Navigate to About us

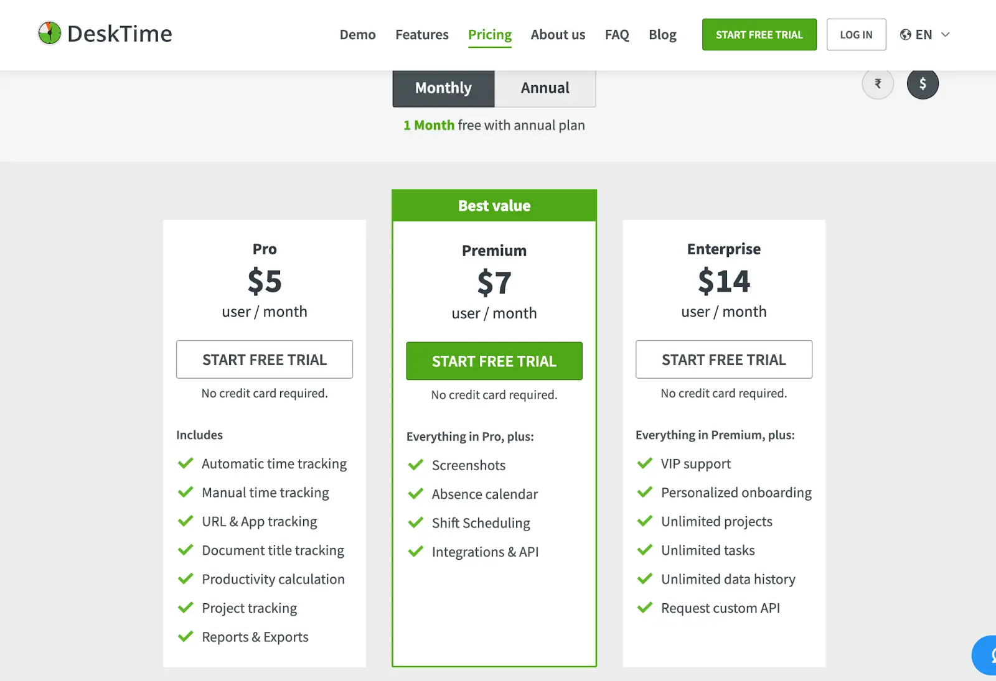558,35
